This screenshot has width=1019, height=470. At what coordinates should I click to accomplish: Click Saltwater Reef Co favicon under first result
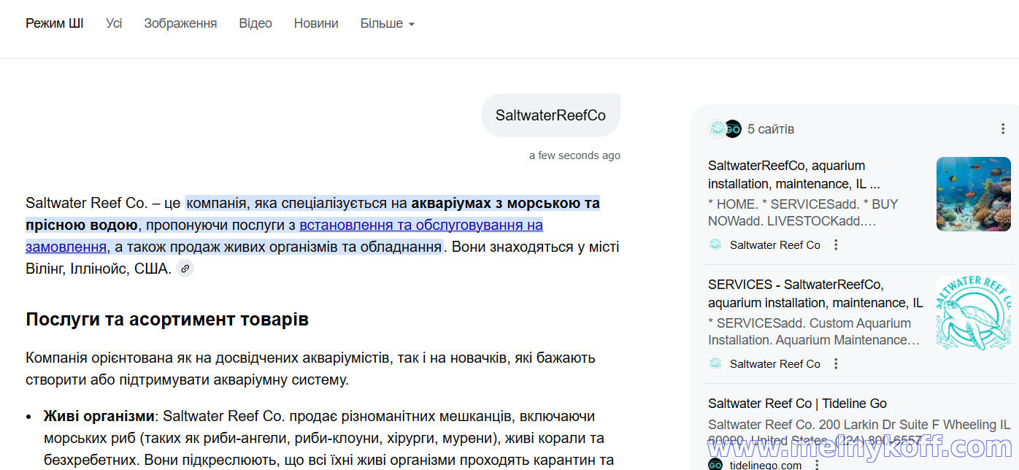tap(715, 245)
